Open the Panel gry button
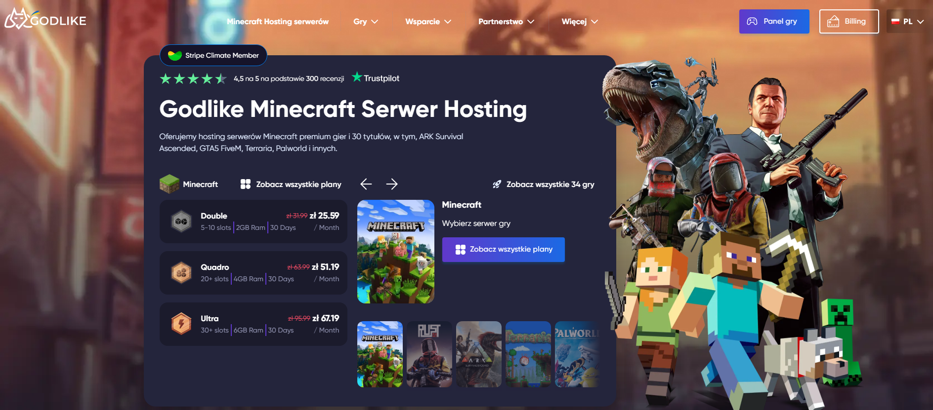933x410 pixels. pos(774,22)
